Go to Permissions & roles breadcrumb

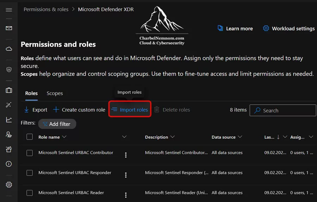(x=46, y=9)
